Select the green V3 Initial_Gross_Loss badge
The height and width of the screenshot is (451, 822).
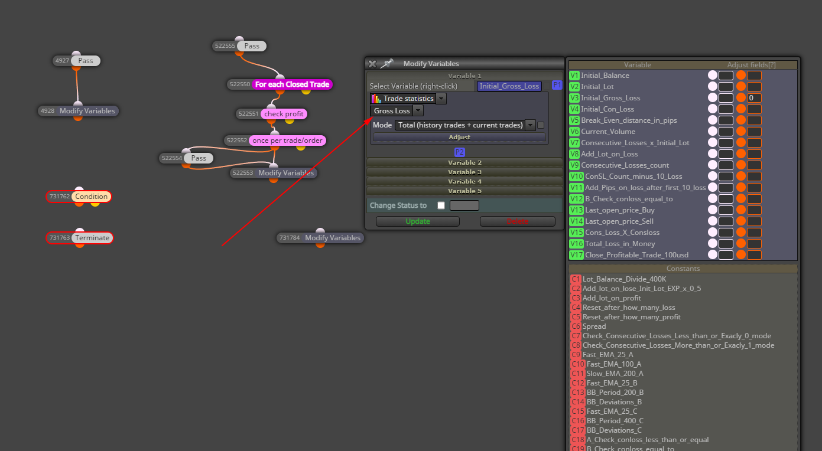tap(574, 98)
